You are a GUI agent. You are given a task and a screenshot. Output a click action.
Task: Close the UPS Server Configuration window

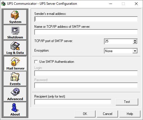click(x=136, y=4)
